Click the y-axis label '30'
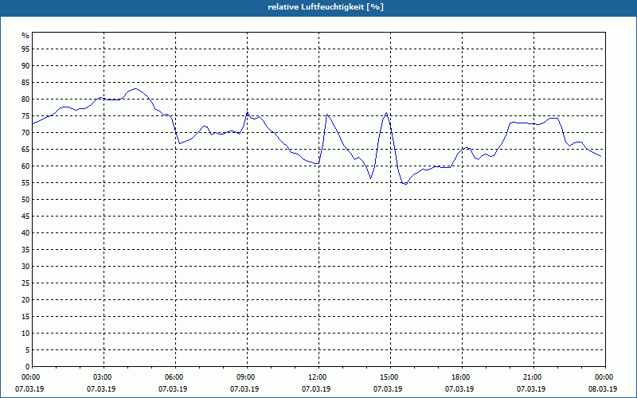 [25, 267]
